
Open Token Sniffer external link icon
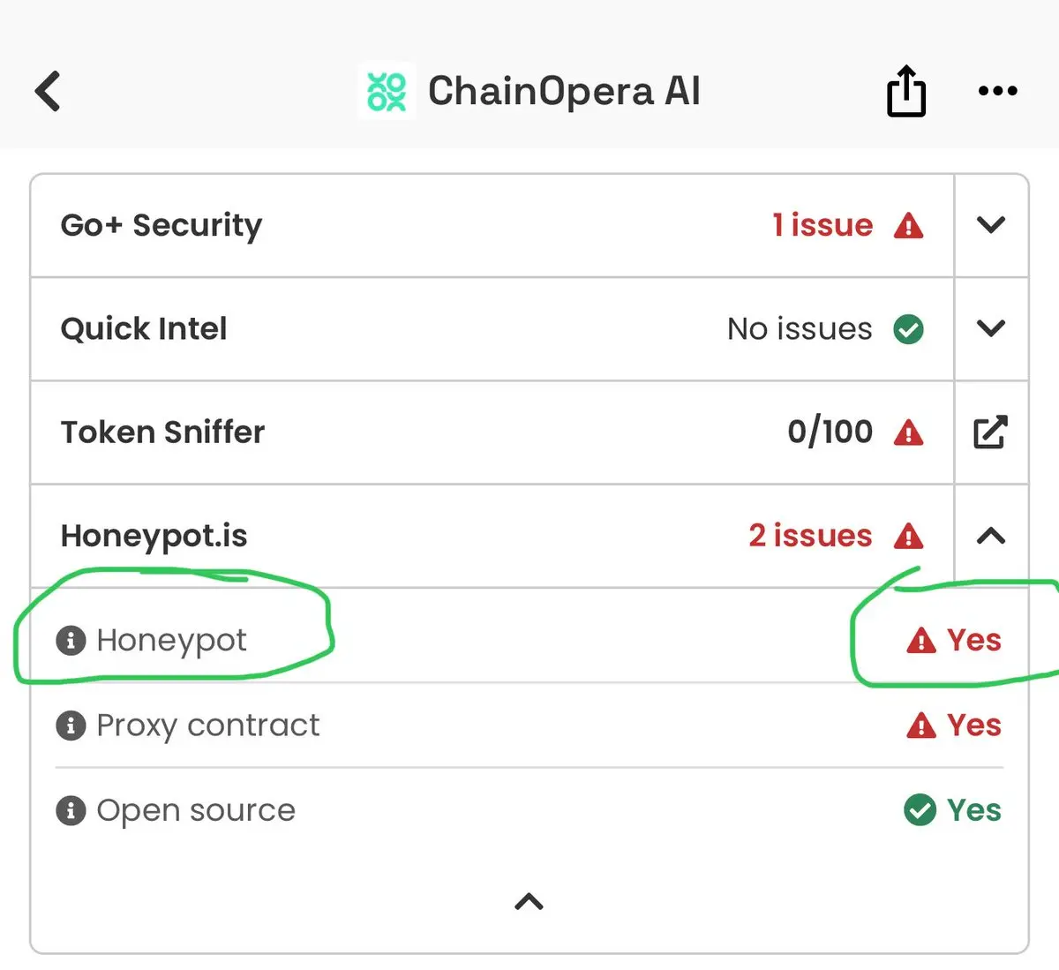point(990,432)
